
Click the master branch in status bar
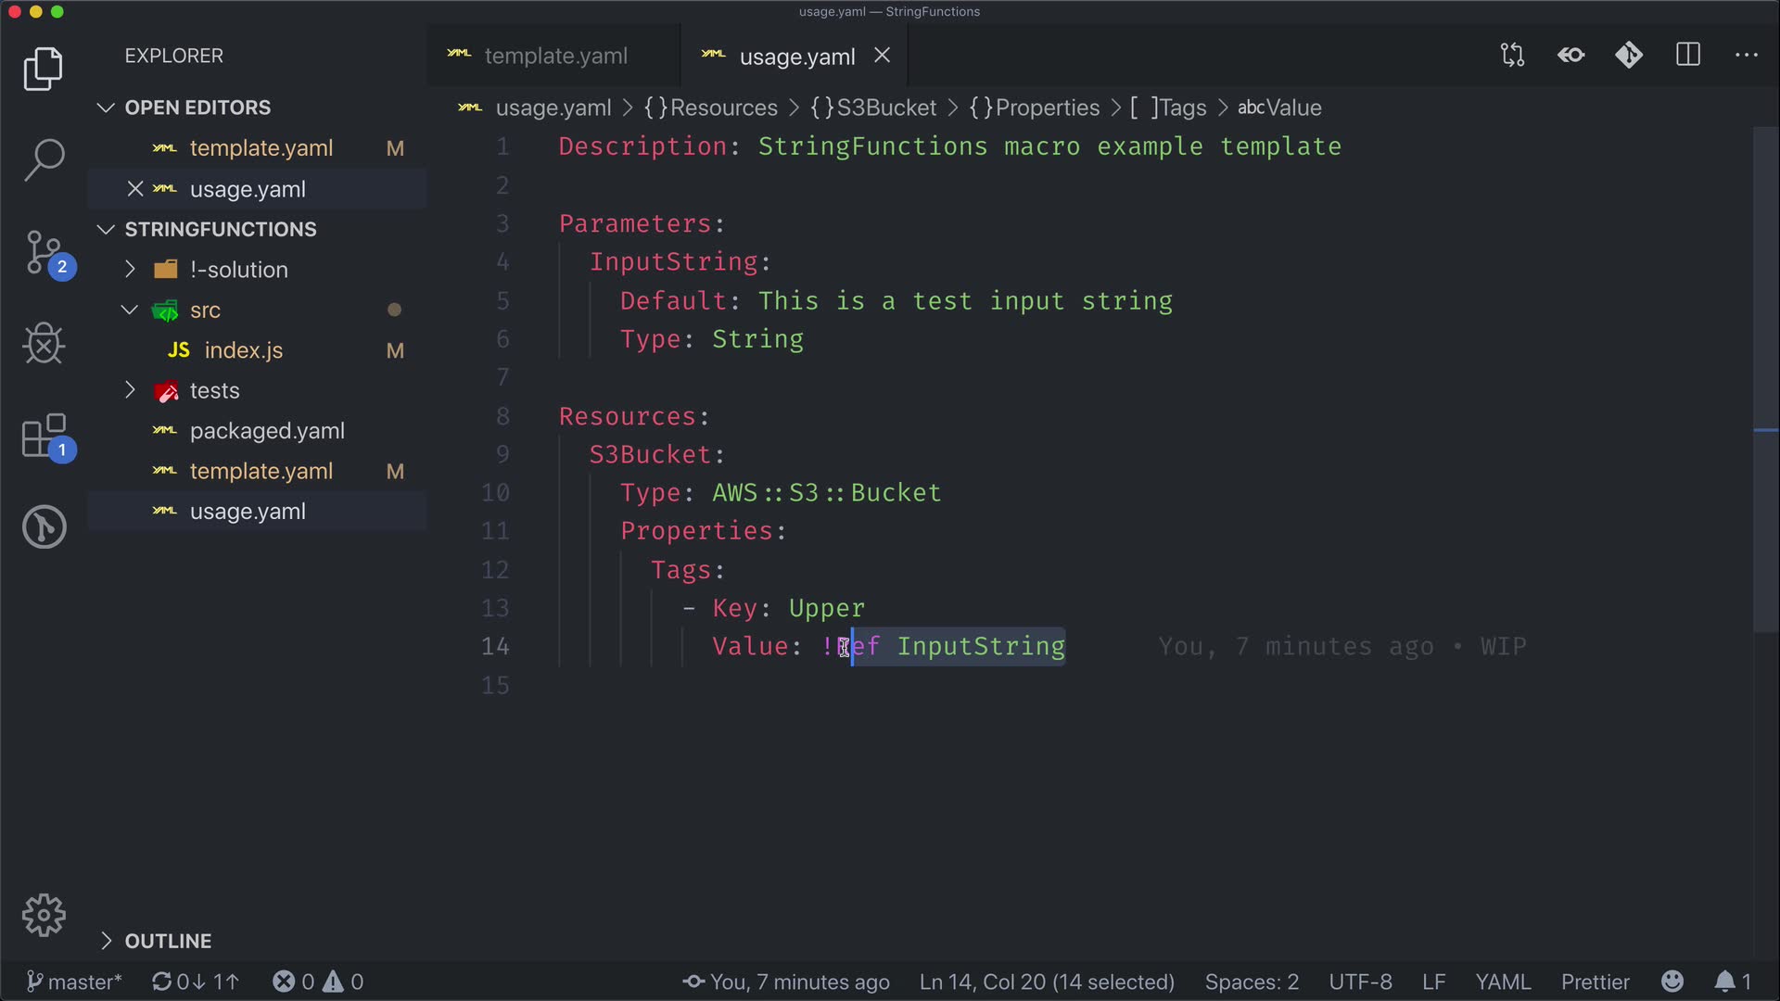[x=74, y=982]
